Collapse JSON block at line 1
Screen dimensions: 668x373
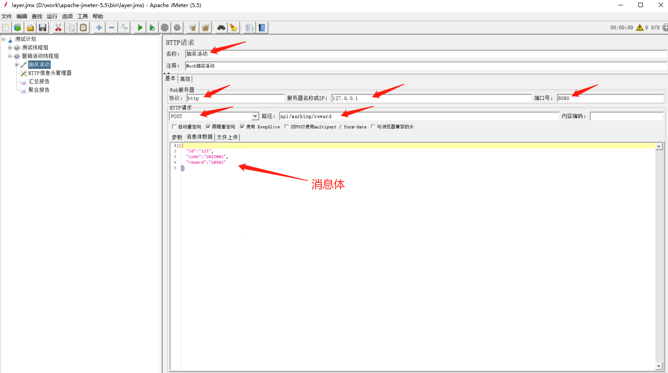(x=179, y=146)
